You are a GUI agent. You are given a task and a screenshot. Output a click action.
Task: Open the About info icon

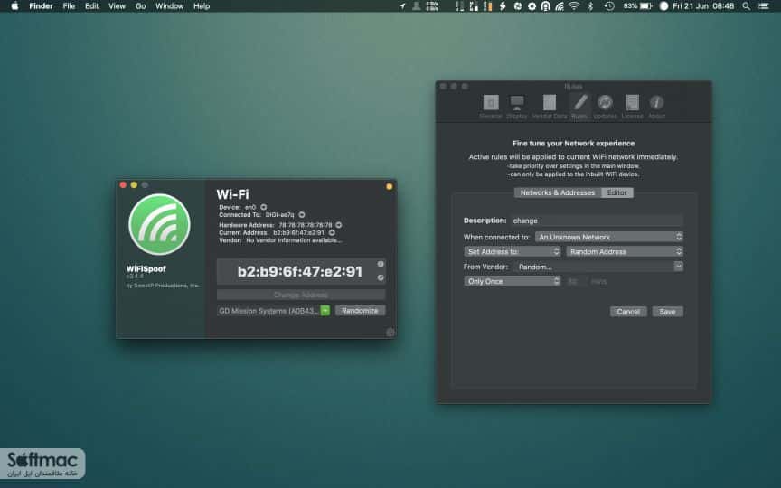point(656,103)
